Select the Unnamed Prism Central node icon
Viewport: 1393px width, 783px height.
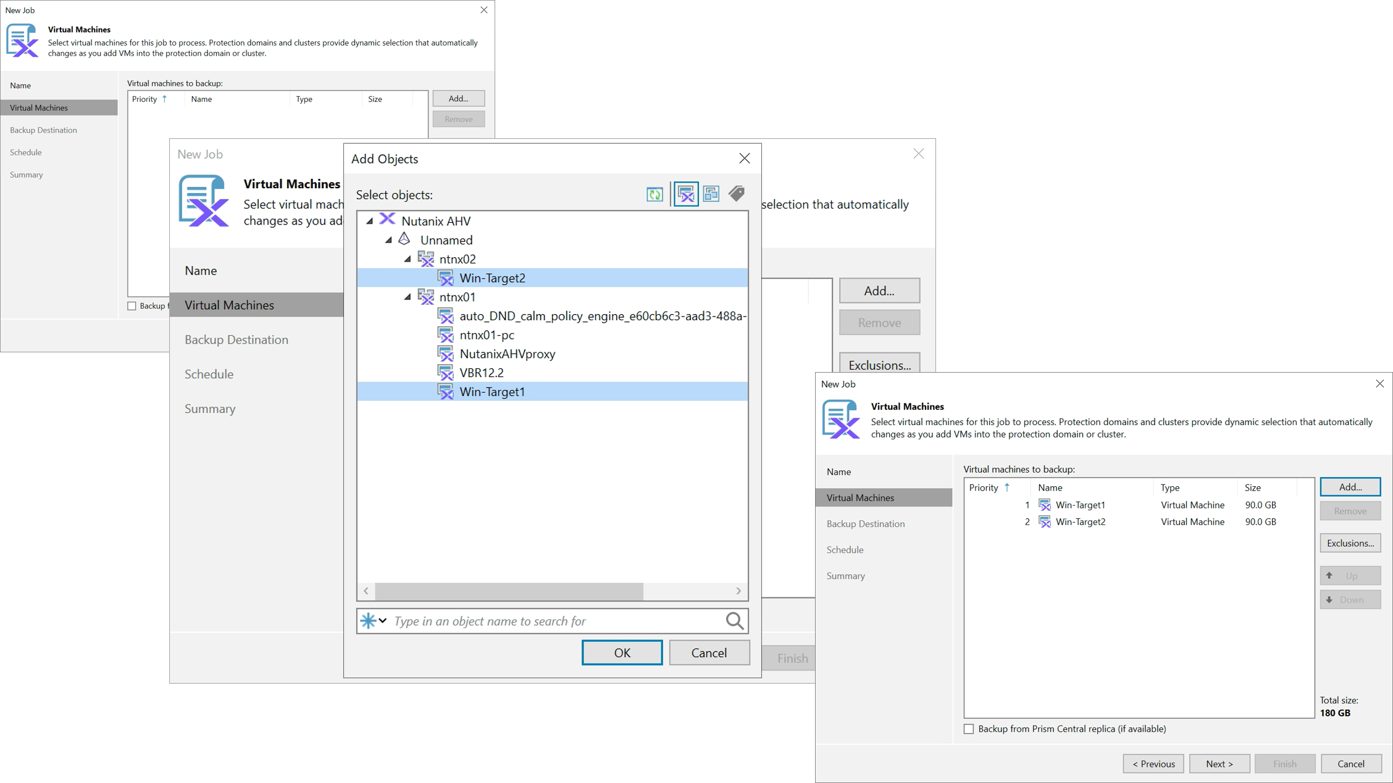[404, 239]
